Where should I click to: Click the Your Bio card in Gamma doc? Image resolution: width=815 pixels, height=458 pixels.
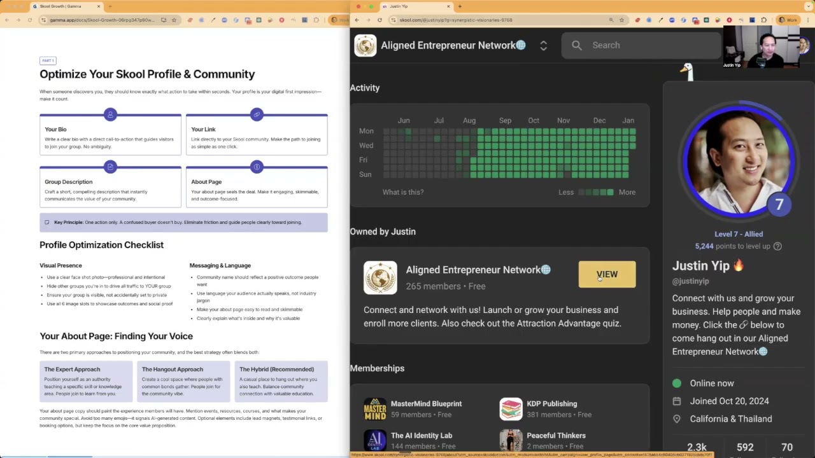click(110, 135)
